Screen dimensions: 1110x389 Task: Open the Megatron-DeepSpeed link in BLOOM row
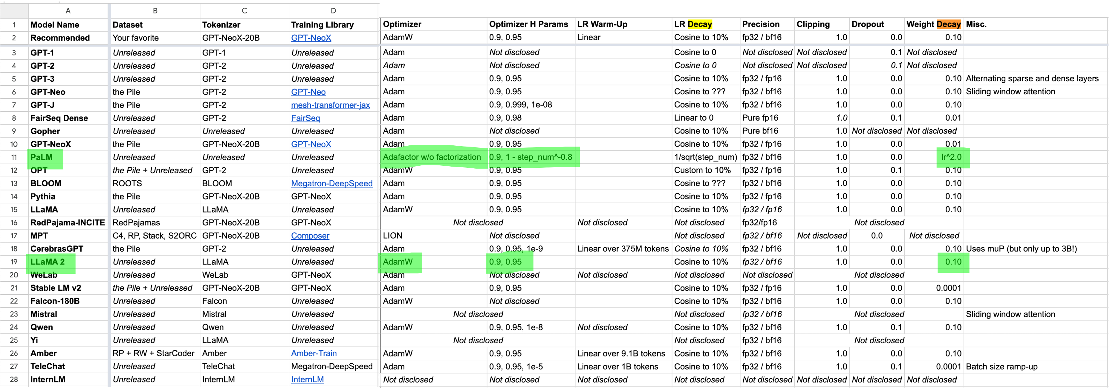pyautogui.click(x=331, y=183)
